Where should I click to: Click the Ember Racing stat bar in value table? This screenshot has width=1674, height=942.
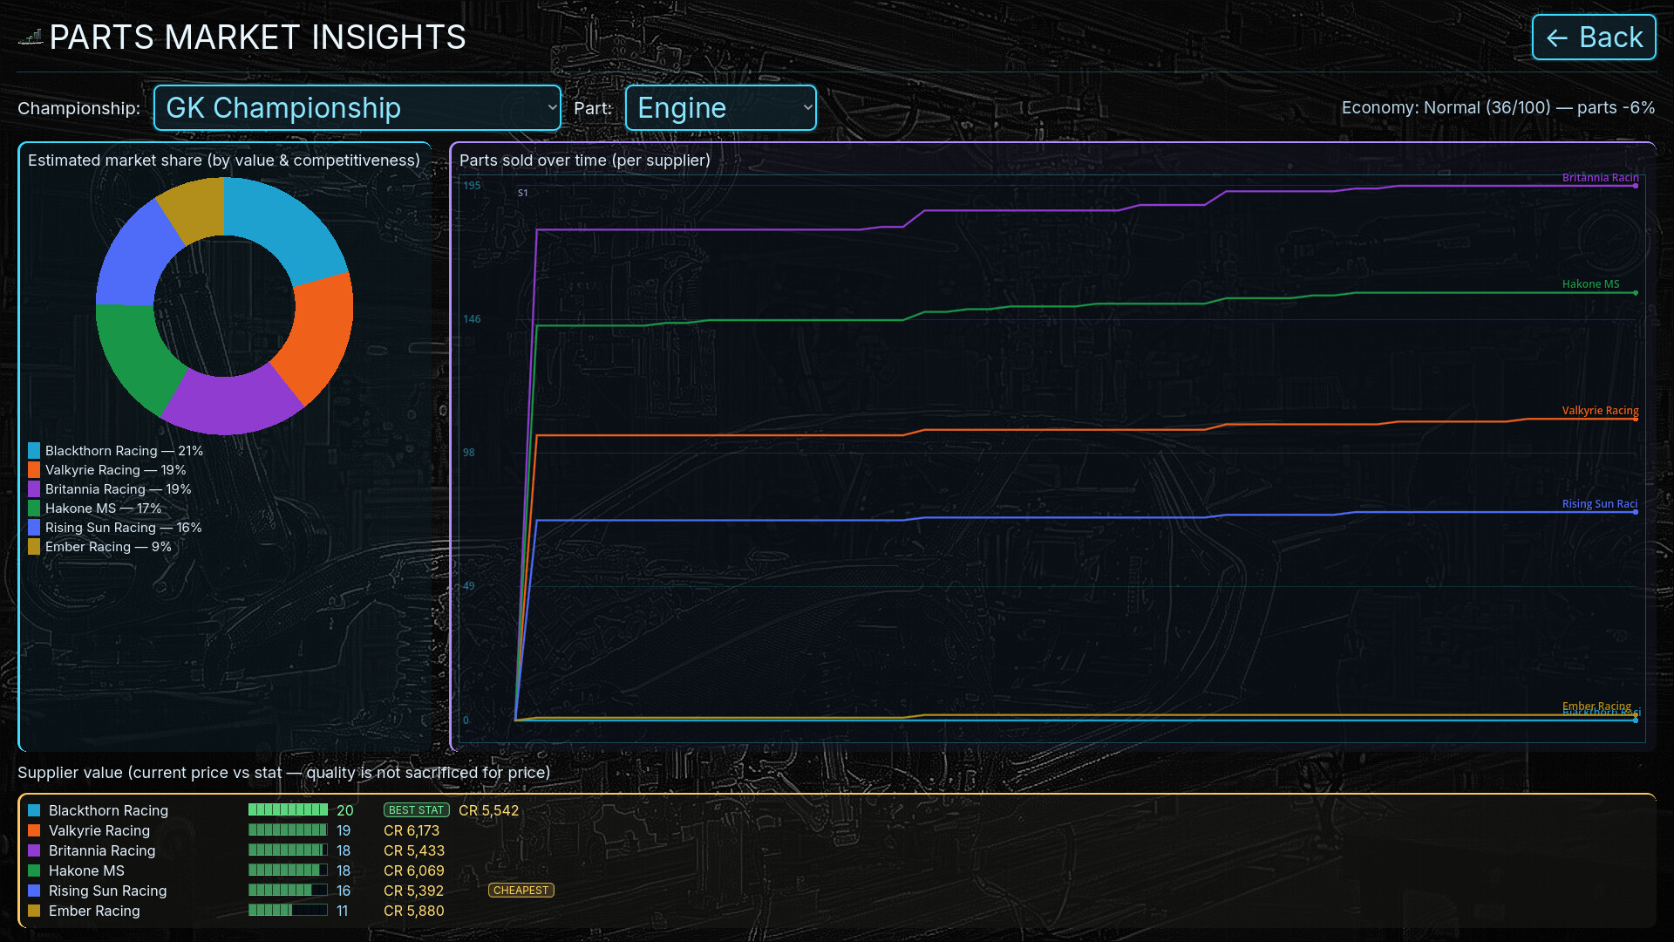tap(288, 911)
